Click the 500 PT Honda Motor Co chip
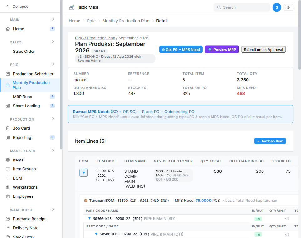301x238 pixels. click(173, 175)
